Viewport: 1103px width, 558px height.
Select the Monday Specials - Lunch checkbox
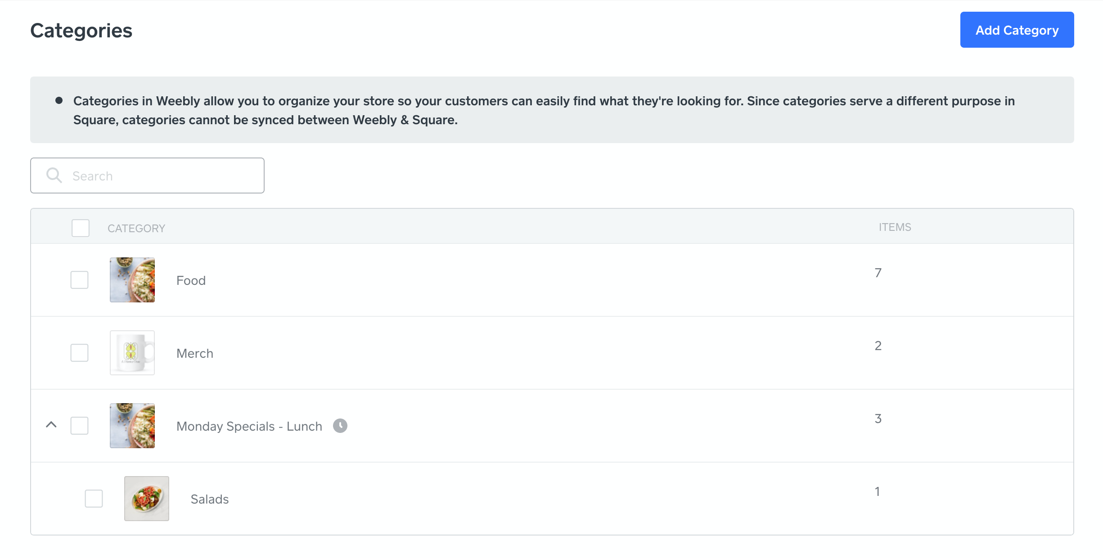pyautogui.click(x=80, y=426)
